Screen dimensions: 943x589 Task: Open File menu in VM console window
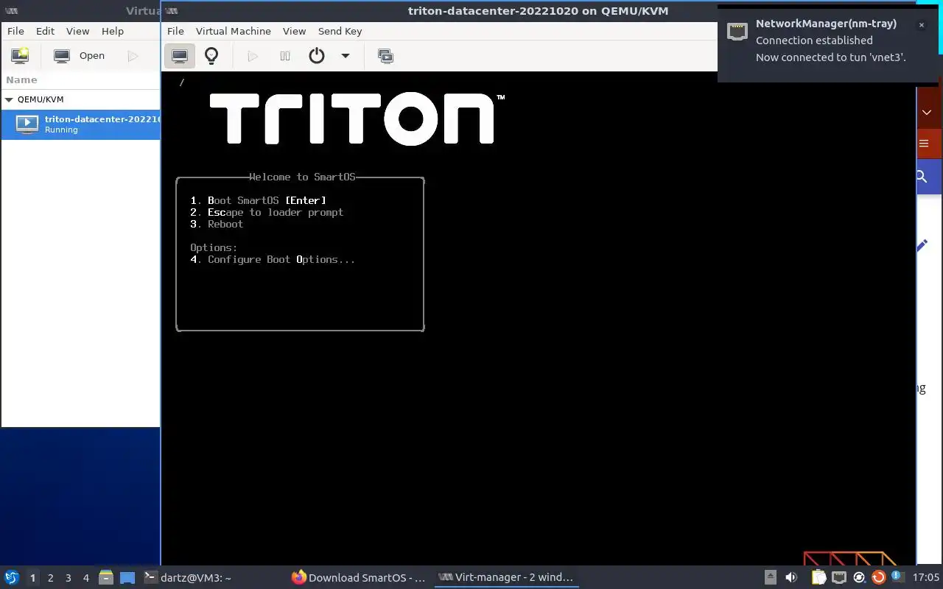pos(175,31)
